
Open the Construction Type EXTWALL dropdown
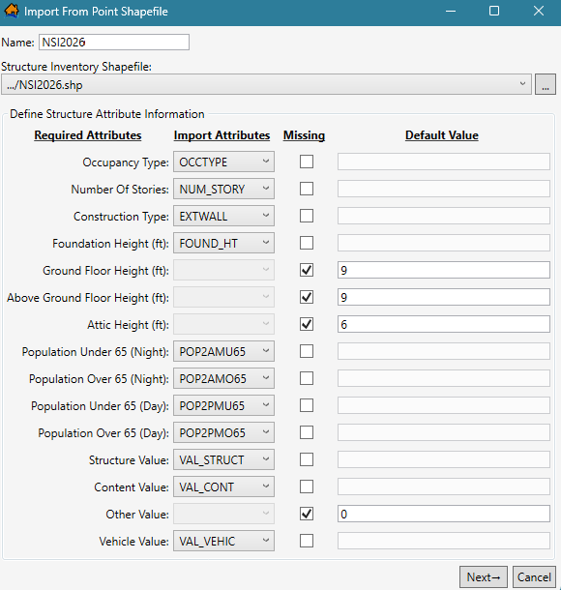coord(223,216)
